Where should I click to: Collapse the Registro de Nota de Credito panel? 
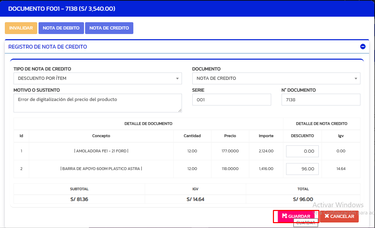click(x=362, y=47)
